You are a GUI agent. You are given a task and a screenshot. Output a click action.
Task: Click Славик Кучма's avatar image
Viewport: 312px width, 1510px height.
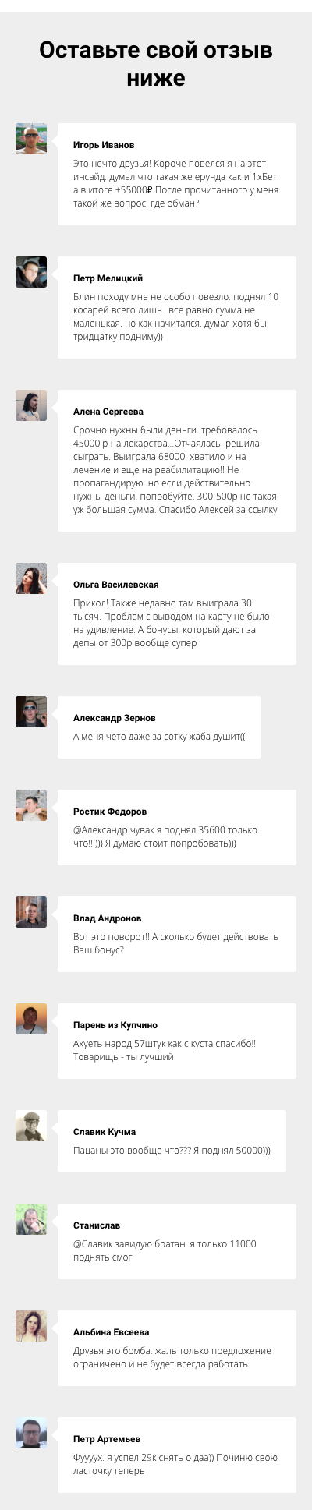coord(31,1125)
